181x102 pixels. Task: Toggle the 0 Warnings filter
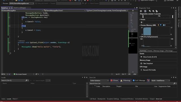(x=126, y=80)
